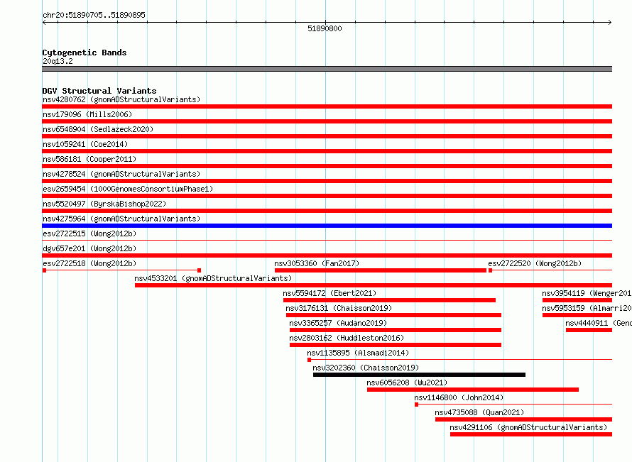Click the gray 20q13.2 cytogenetic band bar
Image resolution: width=632 pixels, height=462 pixels.
327,69
